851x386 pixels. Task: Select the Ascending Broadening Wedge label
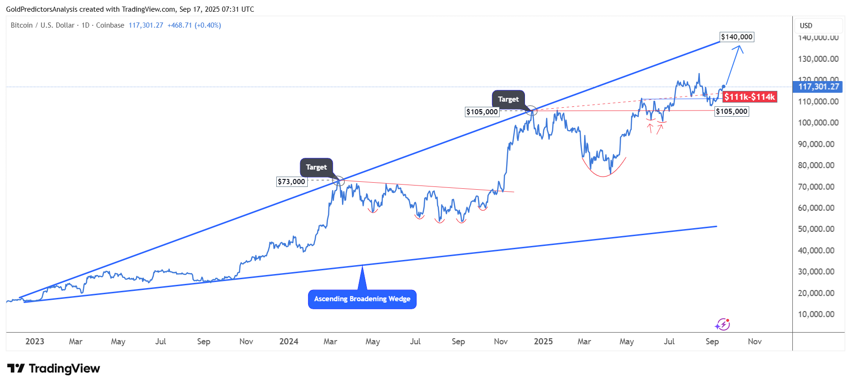[x=362, y=299]
